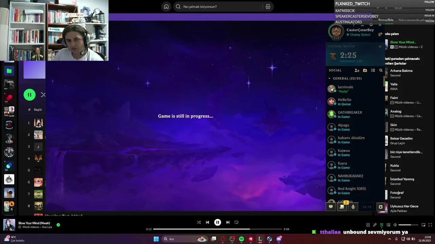Open Spotify from the Windows taskbar

point(241,239)
